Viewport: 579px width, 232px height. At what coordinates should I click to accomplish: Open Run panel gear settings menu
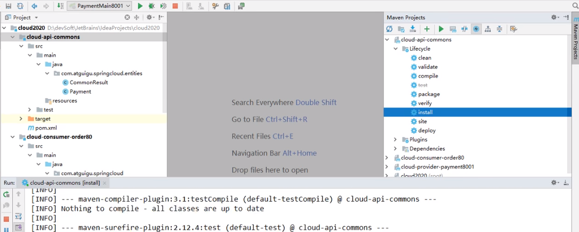555,182
